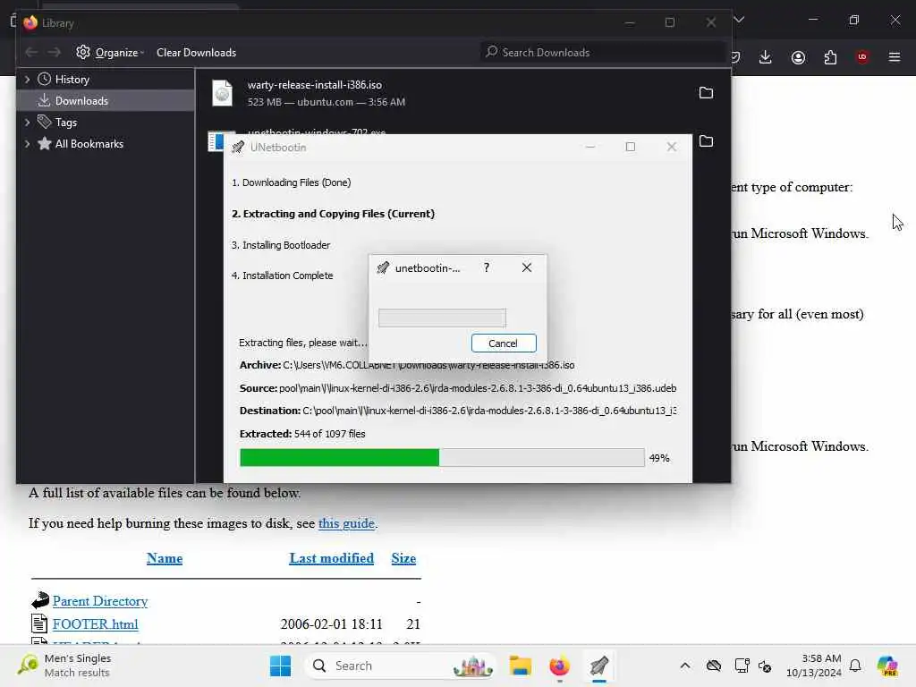This screenshot has width=916, height=687.
Task: Sort listing by Name column link
Action: pyautogui.click(x=165, y=558)
